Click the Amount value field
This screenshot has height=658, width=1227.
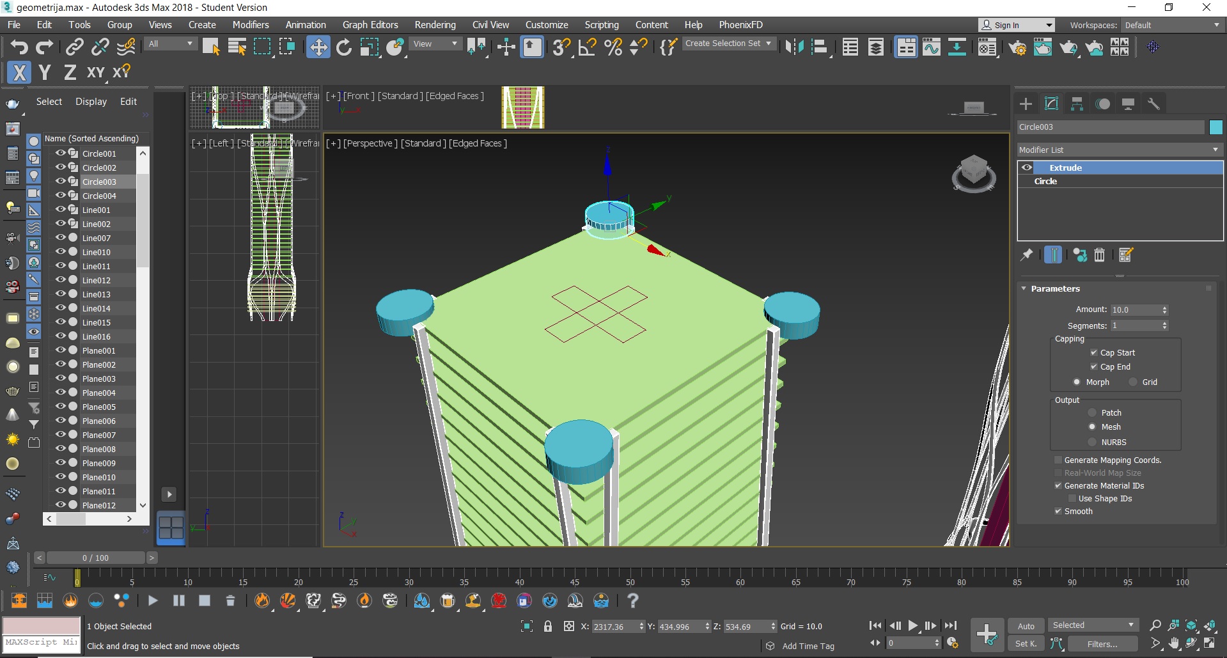pos(1135,309)
